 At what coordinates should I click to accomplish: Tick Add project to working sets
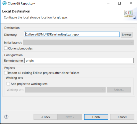pos(8,84)
